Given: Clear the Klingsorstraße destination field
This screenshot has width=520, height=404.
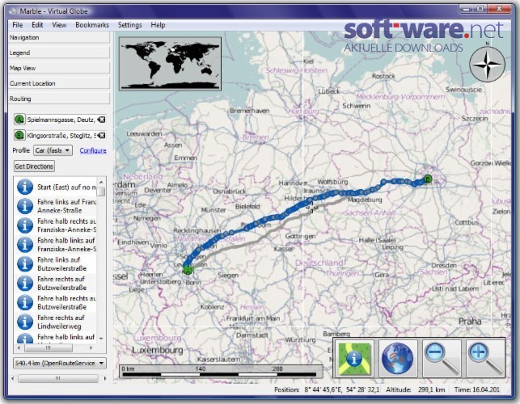Looking at the screenshot, I should point(101,135).
